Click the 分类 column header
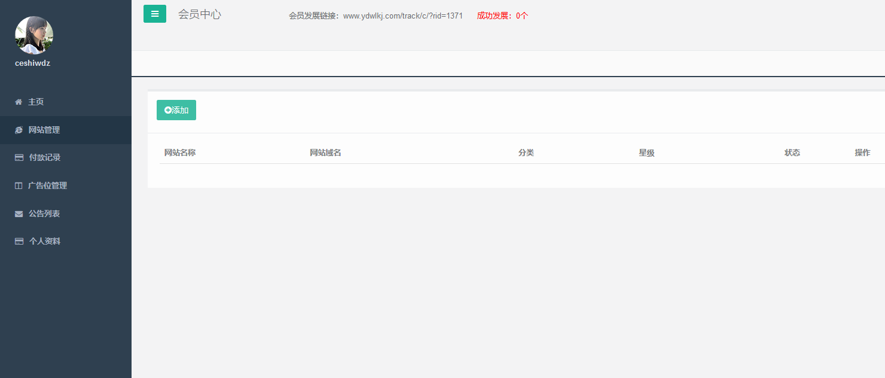The width and height of the screenshot is (885, 378). 526,153
